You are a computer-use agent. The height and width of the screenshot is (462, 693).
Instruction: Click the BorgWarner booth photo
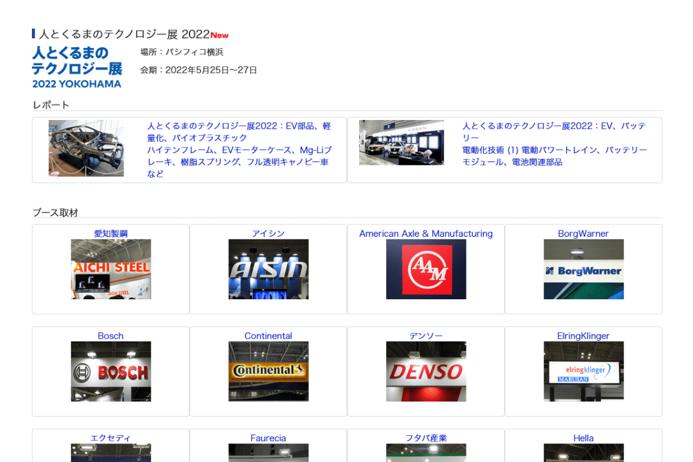(583, 269)
